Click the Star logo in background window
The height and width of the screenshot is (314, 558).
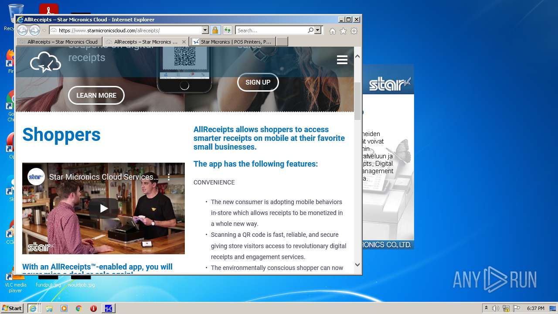pyautogui.click(x=390, y=84)
